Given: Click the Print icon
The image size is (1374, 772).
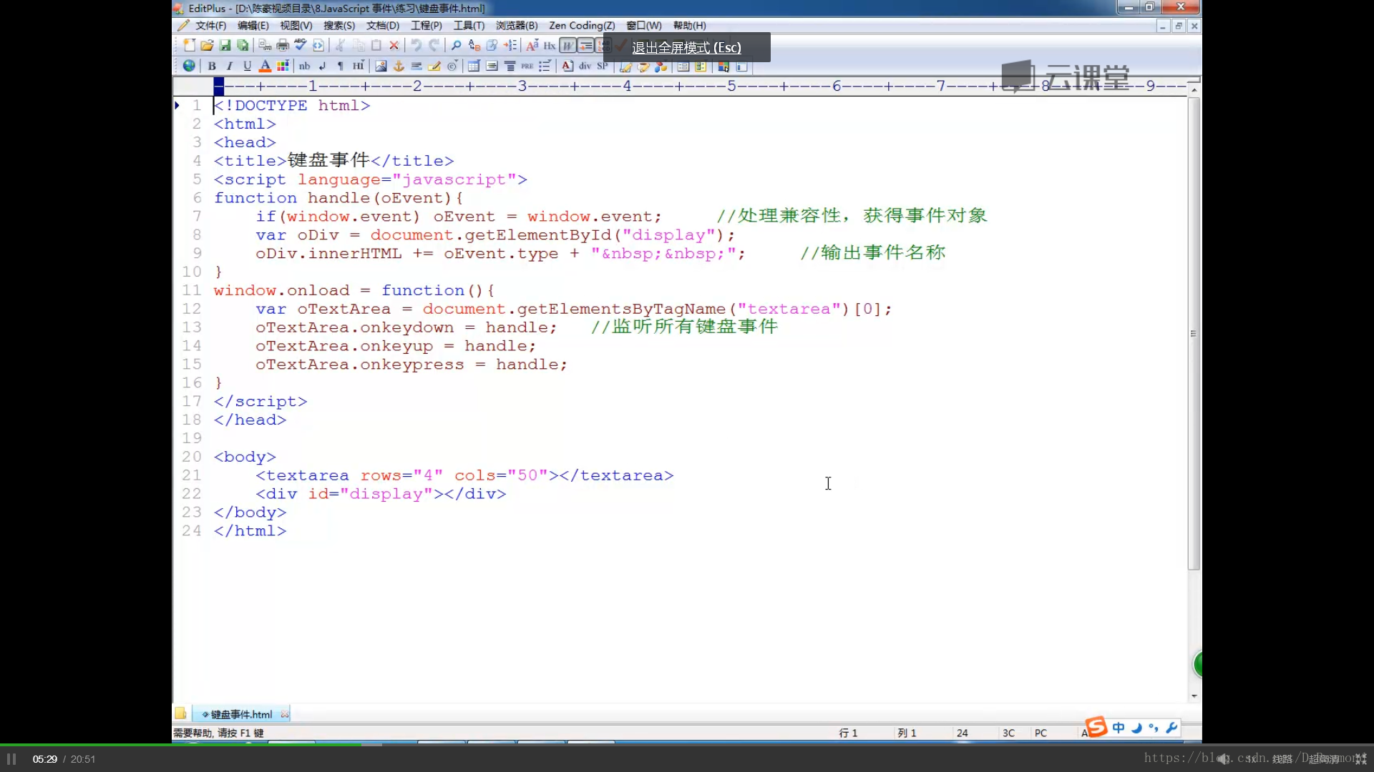Looking at the screenshot, I should (283, 45).
